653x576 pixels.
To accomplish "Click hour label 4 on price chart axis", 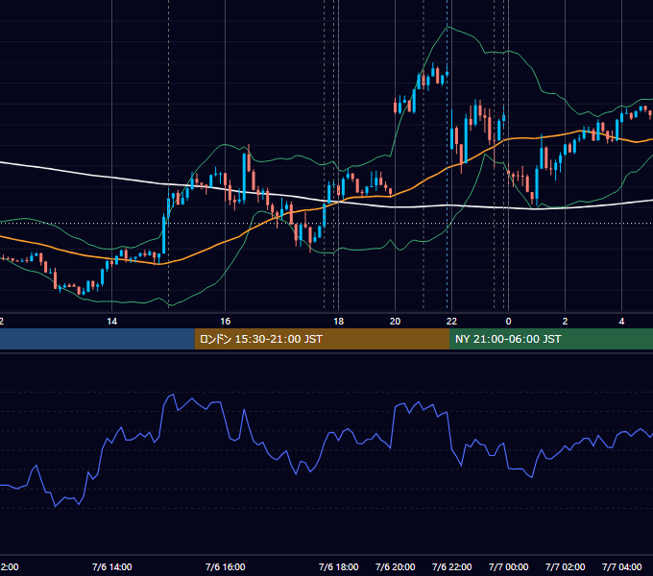I will click(x=621, y=322).
